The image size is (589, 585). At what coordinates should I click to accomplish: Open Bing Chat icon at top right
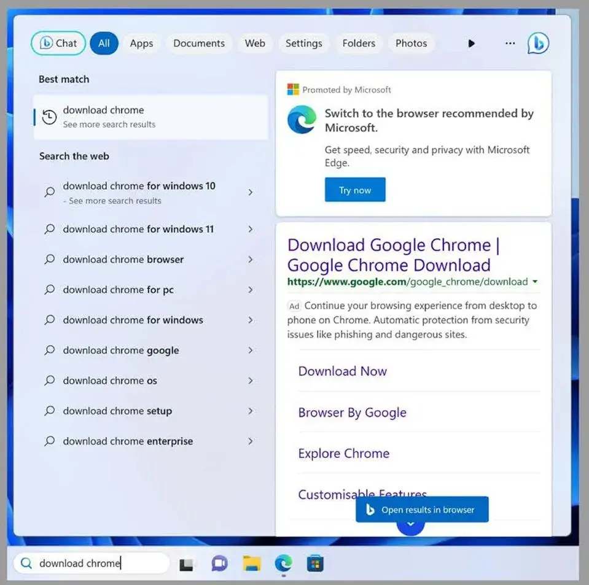pos(538,43)
